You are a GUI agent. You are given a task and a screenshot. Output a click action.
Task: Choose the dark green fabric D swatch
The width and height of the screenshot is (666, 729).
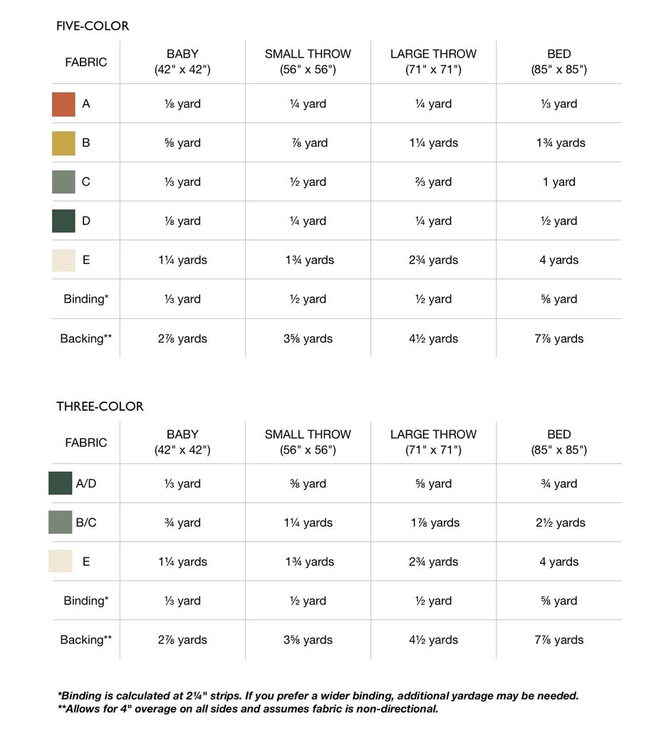63,221
